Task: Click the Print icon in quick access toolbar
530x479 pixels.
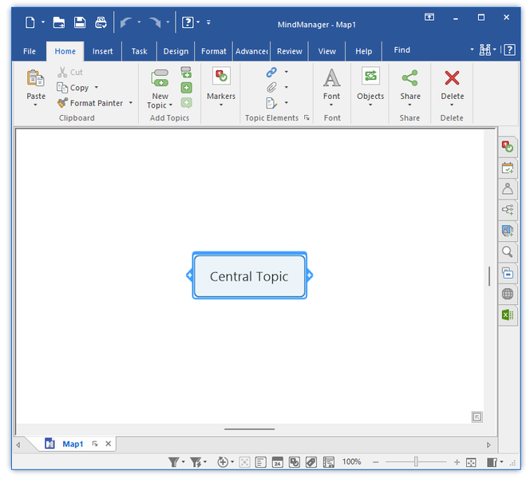Action: pyautogui.click(x=101, y=22)
